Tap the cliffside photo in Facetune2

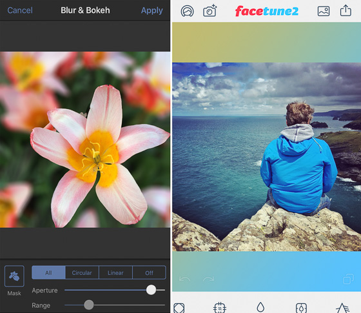(267, 157)
